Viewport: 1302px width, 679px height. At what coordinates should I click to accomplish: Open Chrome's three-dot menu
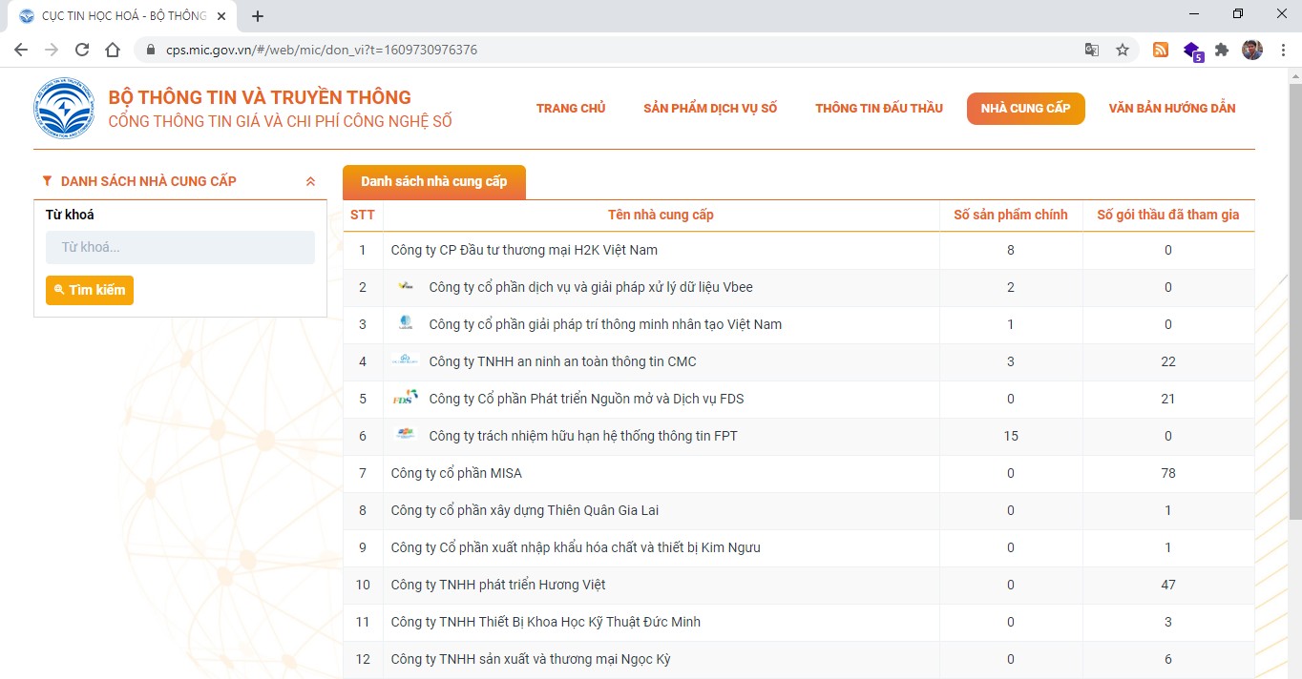click(x=1282, y=50)
